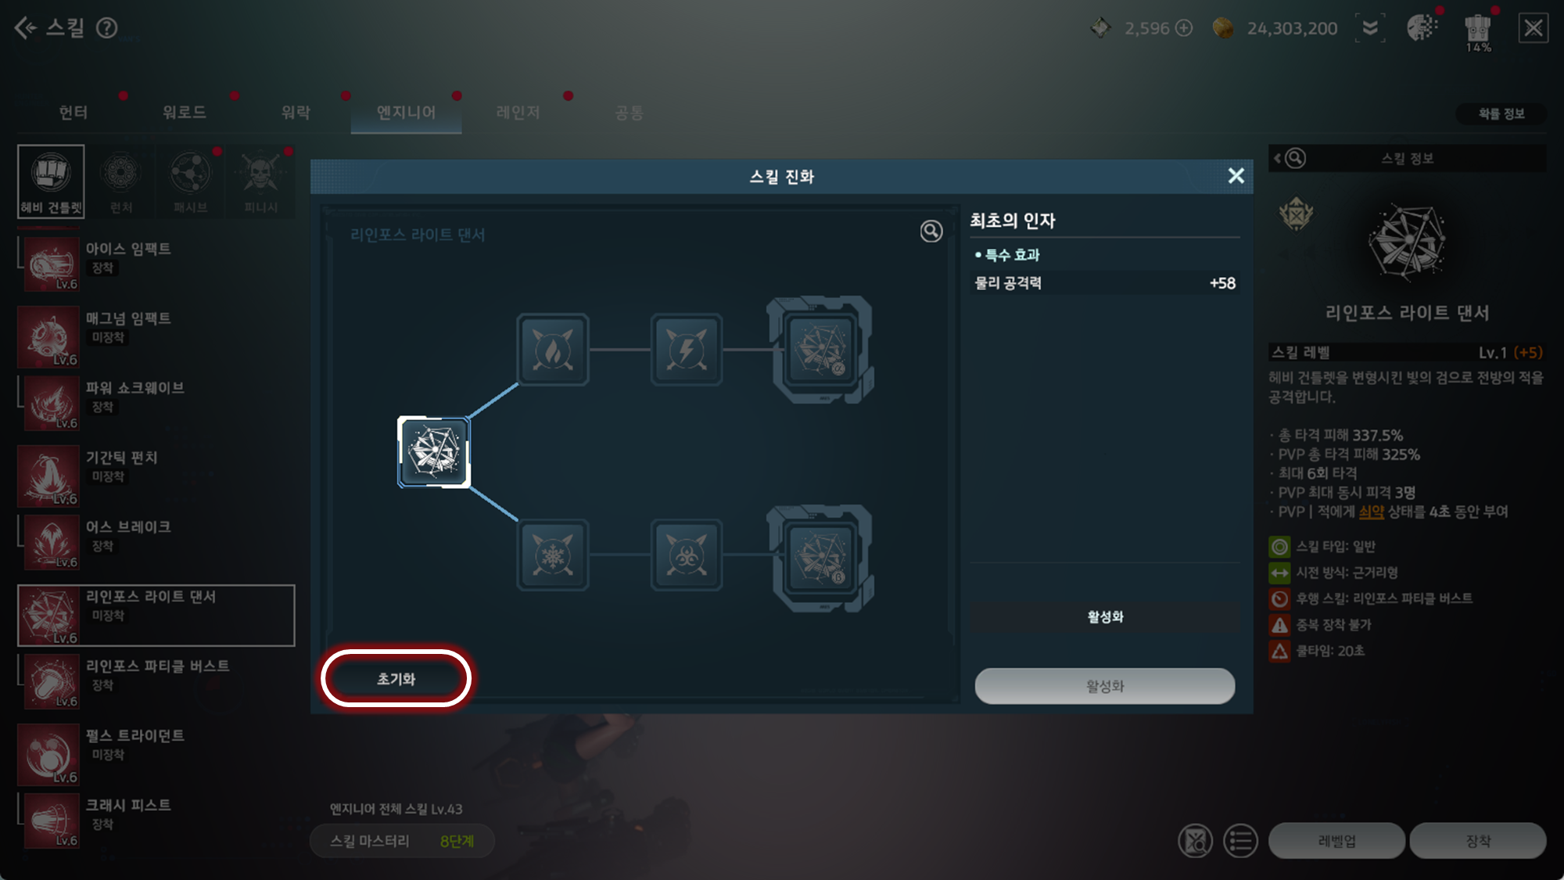Select the top-right final evolution skill node
The width and height of the screenshot is (1564, 880).
pos(820,350)
